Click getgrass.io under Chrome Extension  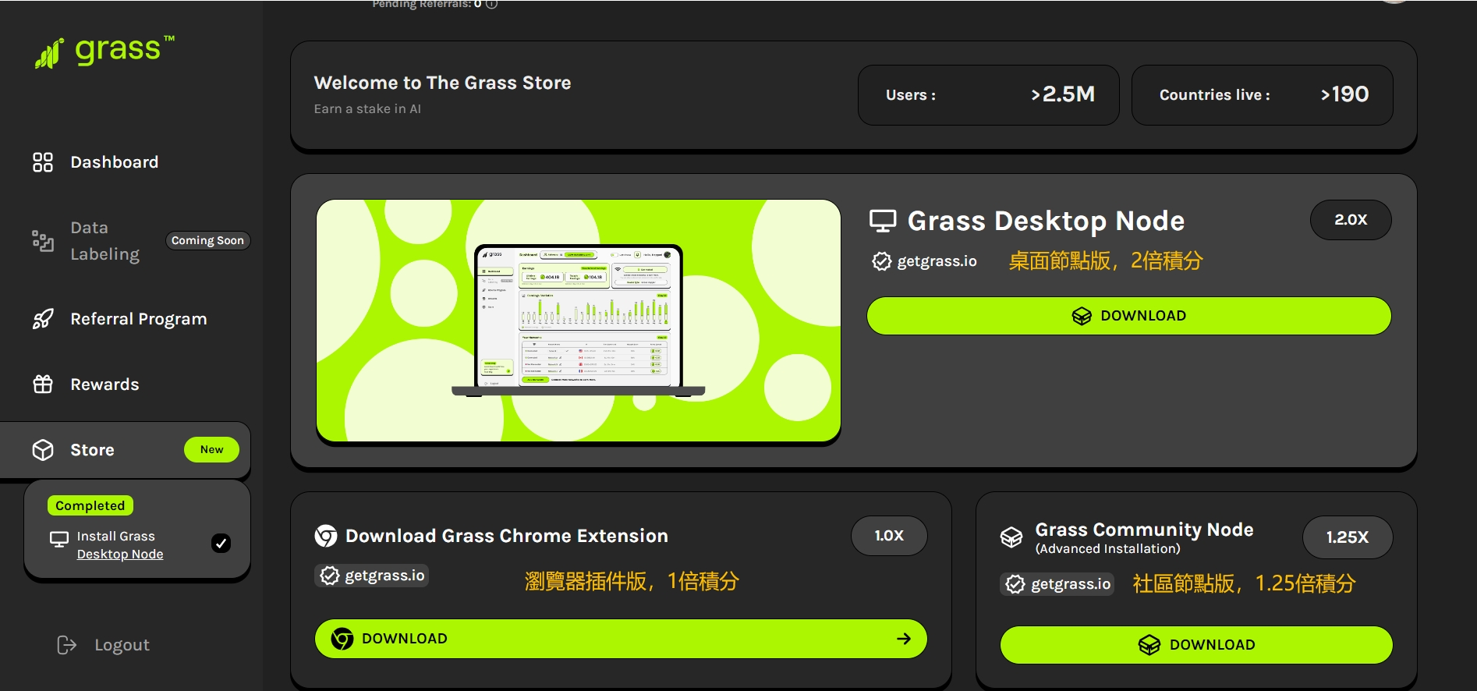coord(384,576)
